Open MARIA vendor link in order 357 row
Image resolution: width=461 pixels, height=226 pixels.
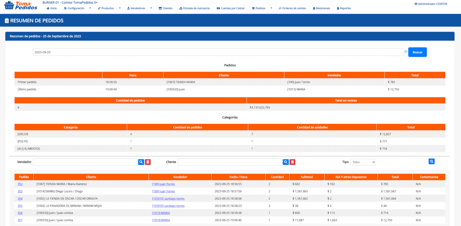(161, 220)
